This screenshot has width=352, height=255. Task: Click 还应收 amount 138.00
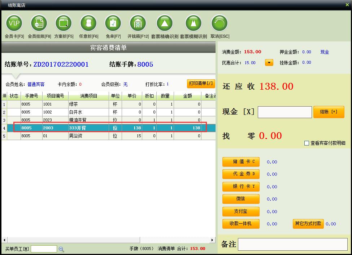[x=276, y=86]
